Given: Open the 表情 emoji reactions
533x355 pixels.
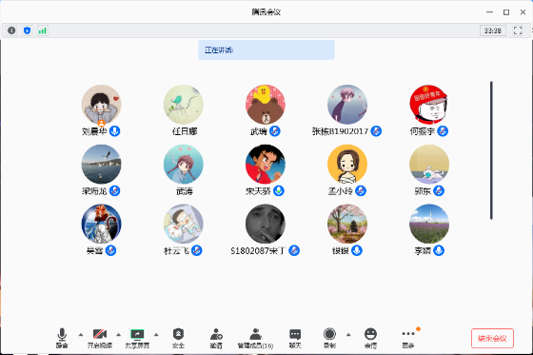Looking at the screenshot, I should click(370, 338).
